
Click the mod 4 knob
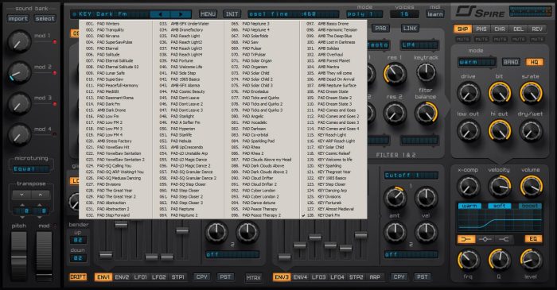pyautogui.click(x=19, y=134)
